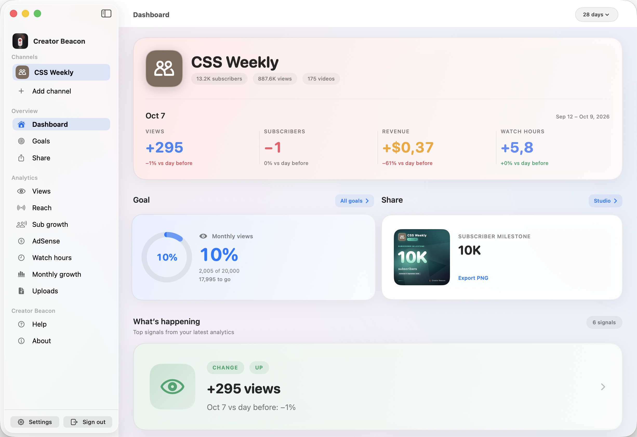637x437 pixels.
Task: Click the Goals target icon
Action: click(21, 141)
